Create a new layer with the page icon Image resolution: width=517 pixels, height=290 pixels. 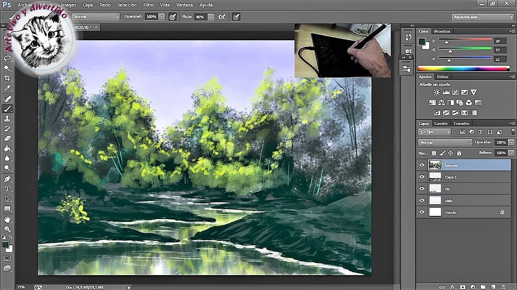tap(493, 287)
